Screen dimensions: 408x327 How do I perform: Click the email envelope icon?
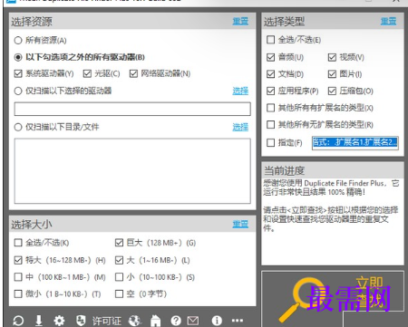(x=193, y=321)
